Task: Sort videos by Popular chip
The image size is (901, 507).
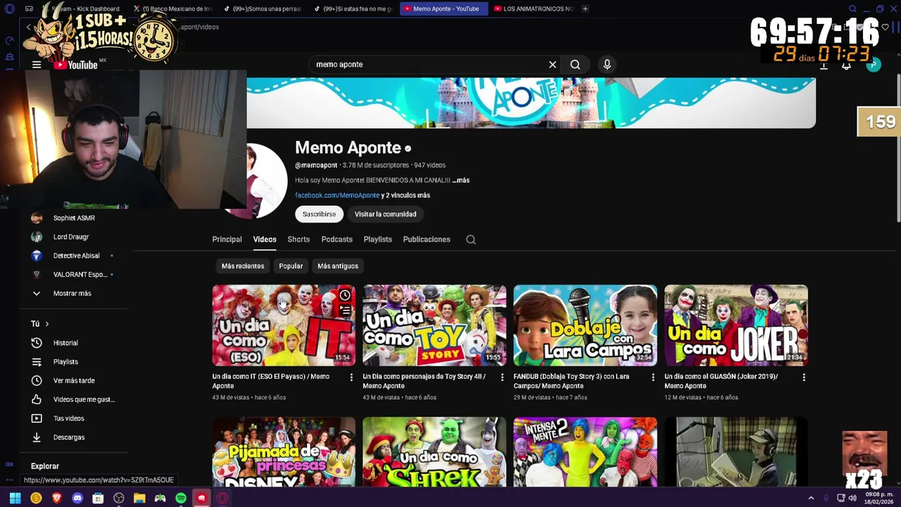Action: [291, 266]
